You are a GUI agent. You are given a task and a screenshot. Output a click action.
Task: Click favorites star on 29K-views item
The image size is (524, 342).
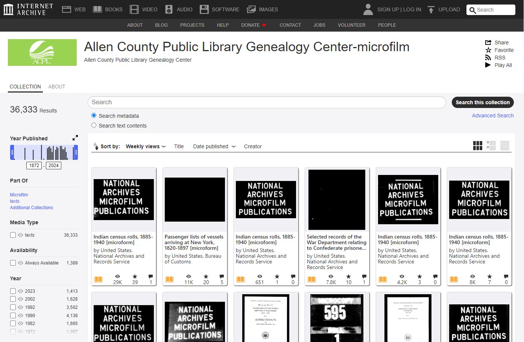click(135, 277)
